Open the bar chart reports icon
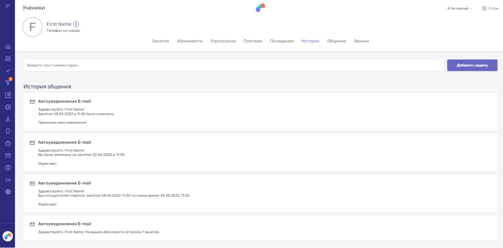The height and width of the screenshot is (248, 503). (7, 180)
